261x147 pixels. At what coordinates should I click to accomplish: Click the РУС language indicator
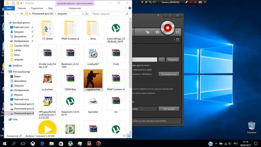pos(236,143)
